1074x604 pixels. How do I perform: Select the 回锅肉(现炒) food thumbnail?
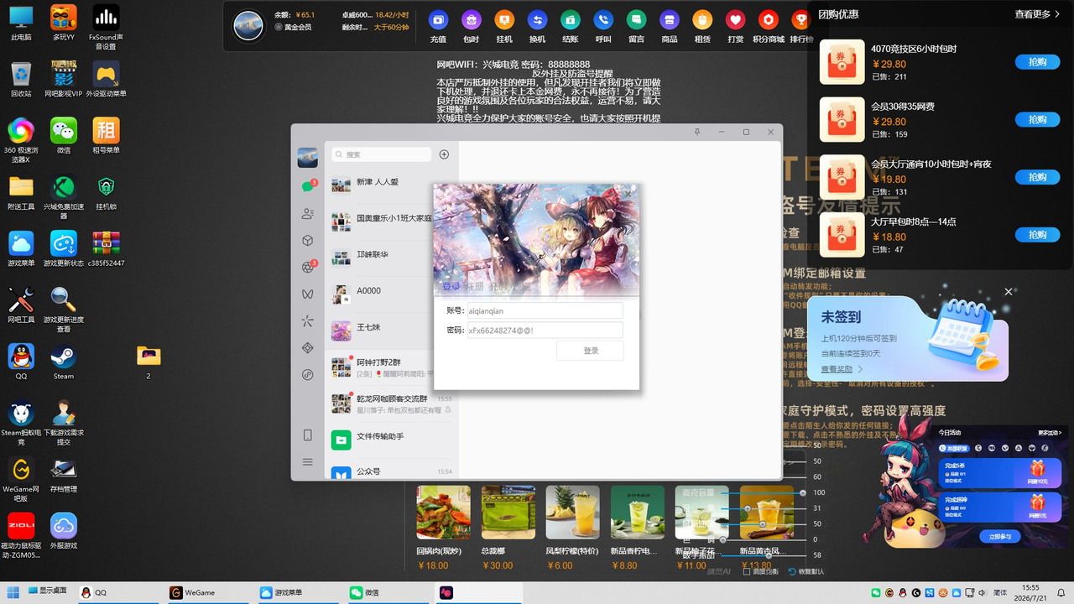[443, 512]
